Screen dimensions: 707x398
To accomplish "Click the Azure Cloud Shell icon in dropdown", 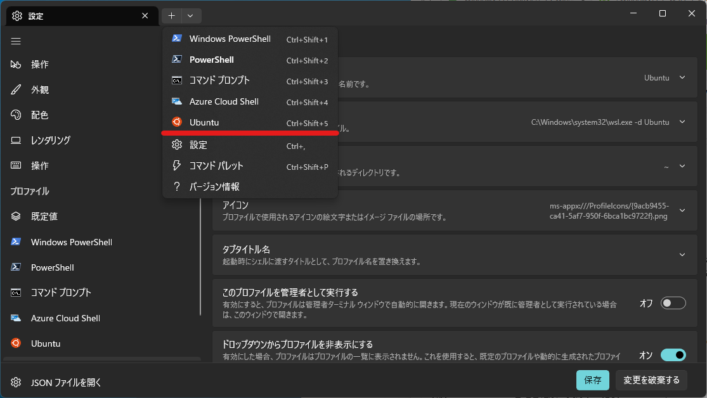I will [177, 101].
